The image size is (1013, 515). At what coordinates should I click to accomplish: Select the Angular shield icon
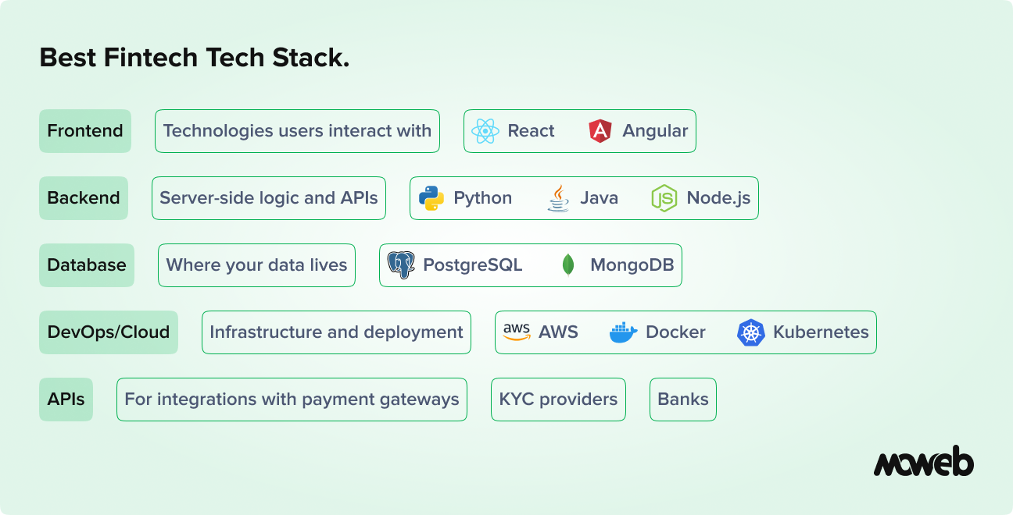(600, 130)
